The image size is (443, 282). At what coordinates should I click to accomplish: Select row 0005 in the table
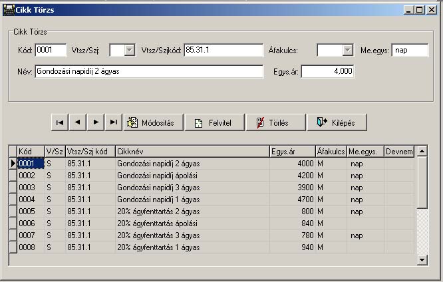click(x=30, y=211)
